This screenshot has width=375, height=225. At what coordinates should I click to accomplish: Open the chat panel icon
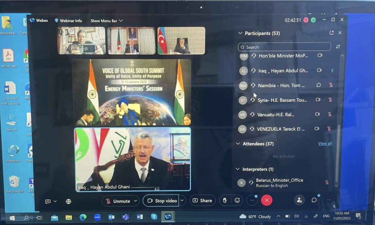coord(314,200)
